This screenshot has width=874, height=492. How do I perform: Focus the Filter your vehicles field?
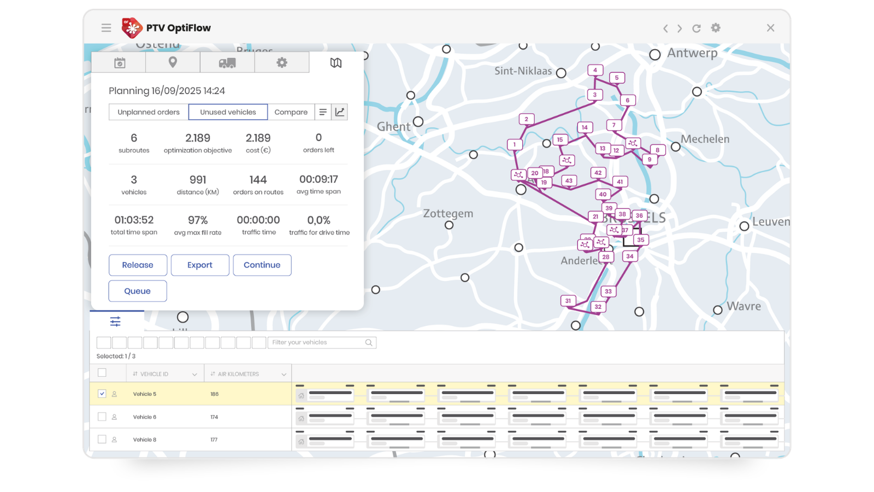[x=321, y=343]
